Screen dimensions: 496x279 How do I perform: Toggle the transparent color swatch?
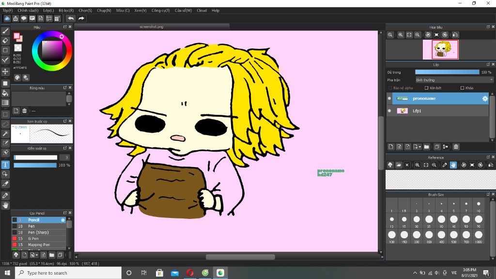(x=18, y=48)
